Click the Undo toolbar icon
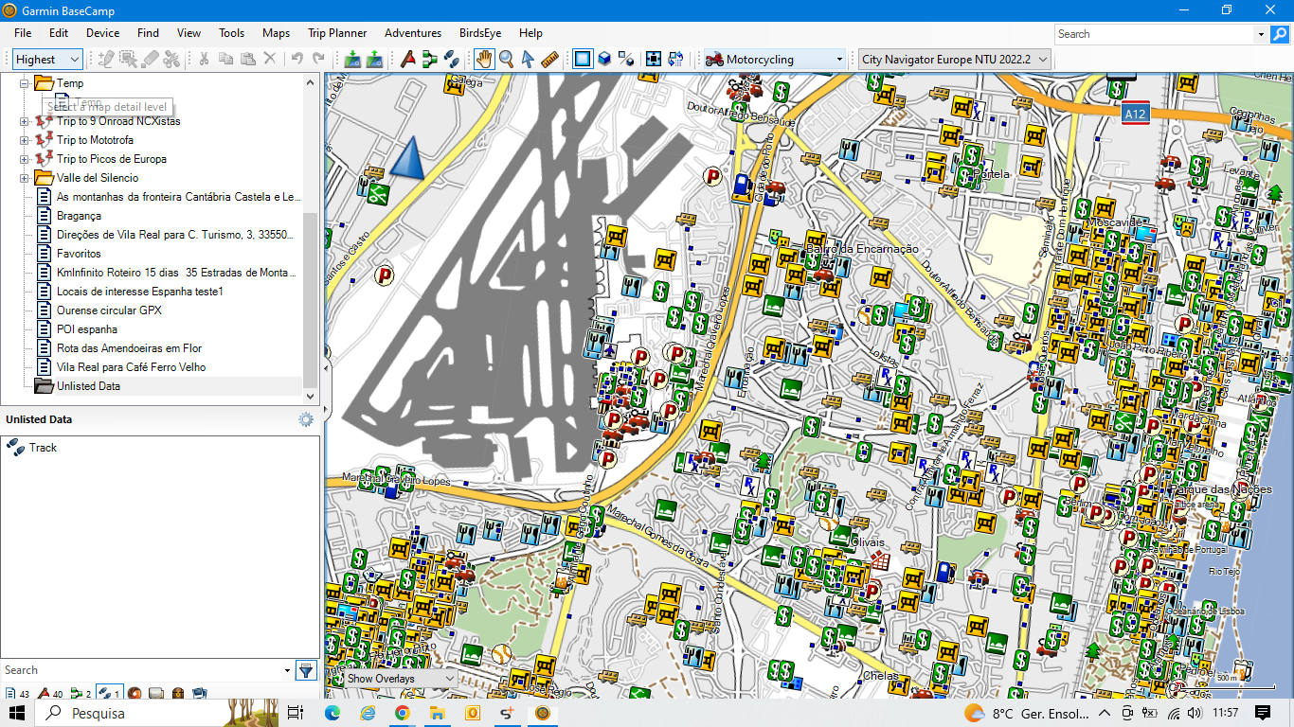Screen dimensions: 1294x727 [x=297, y=59]
